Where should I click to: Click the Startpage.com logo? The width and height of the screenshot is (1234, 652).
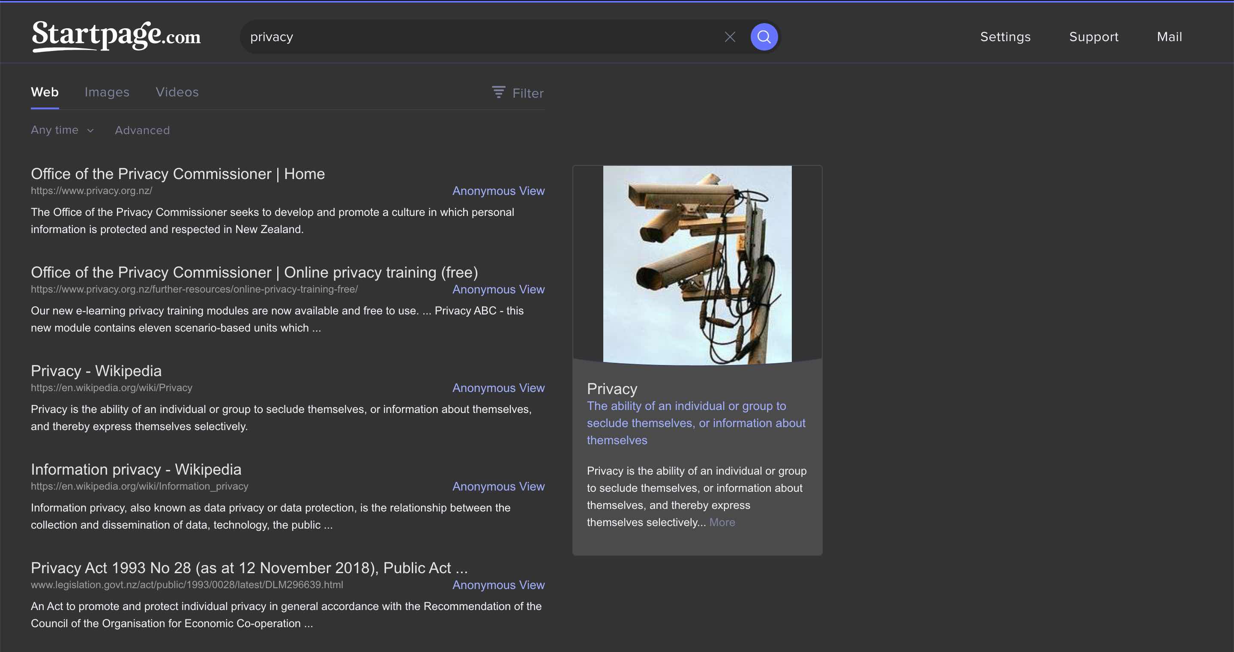115,36
